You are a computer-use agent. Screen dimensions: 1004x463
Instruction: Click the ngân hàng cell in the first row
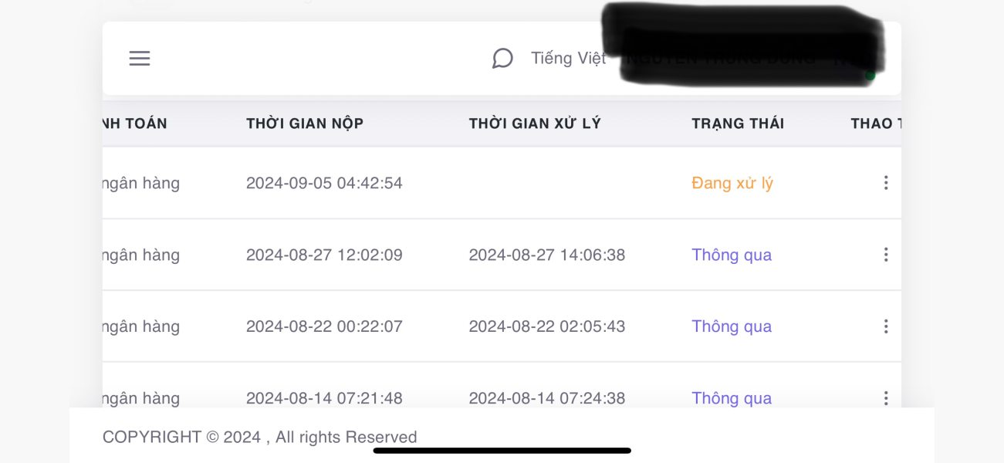click(140, 184)
